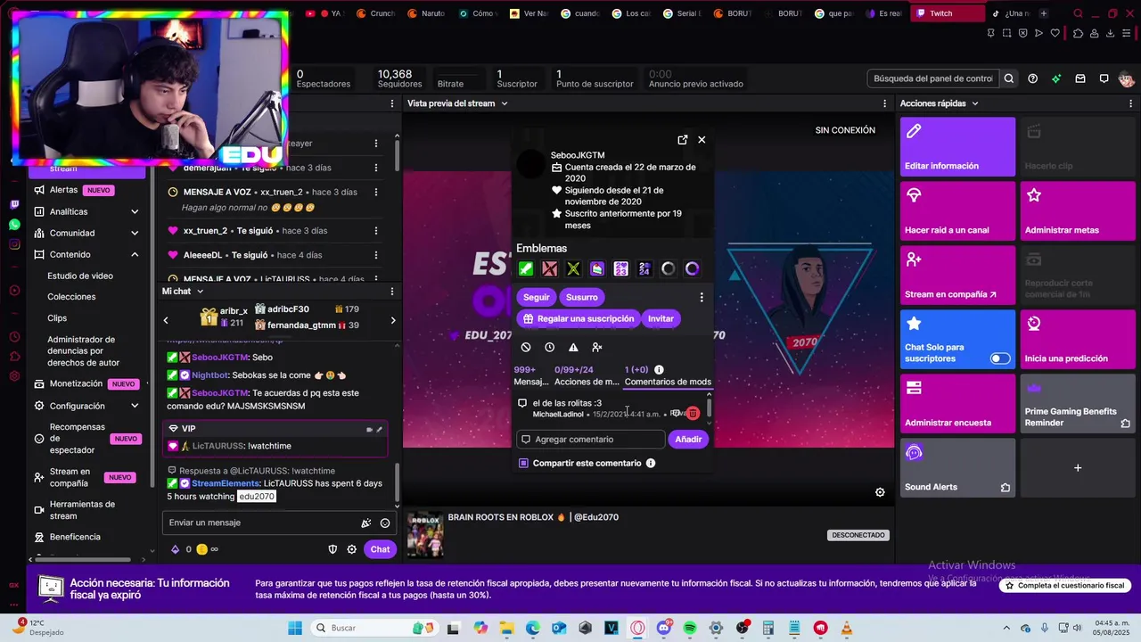This screenshot has width=1141, height=642.
Task: Open stream preview settings gear icon
Action: click(x=880, y=492)
